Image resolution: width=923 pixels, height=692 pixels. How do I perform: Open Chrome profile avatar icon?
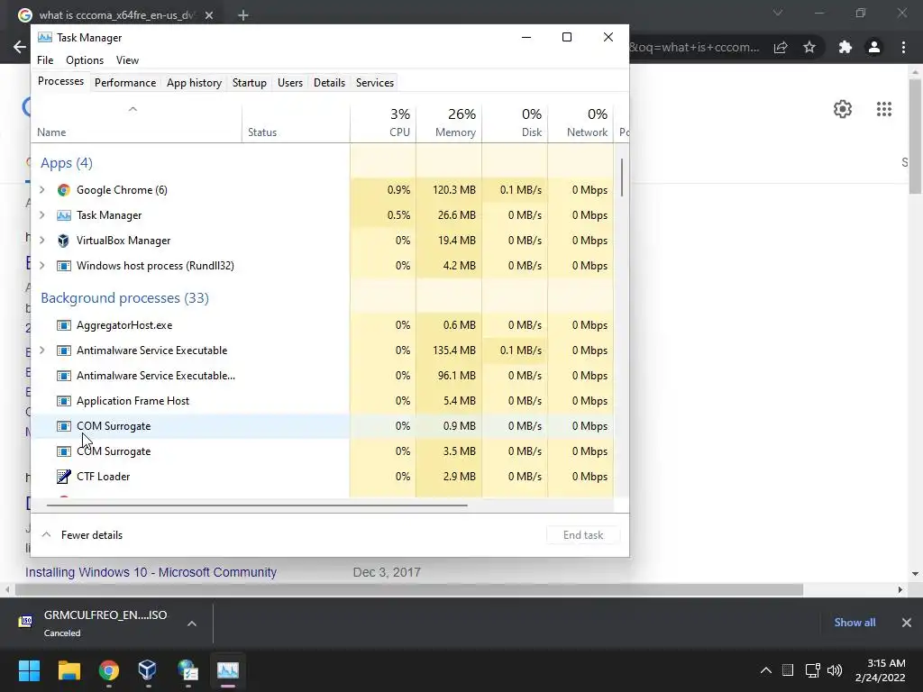(x=874, y=47)
